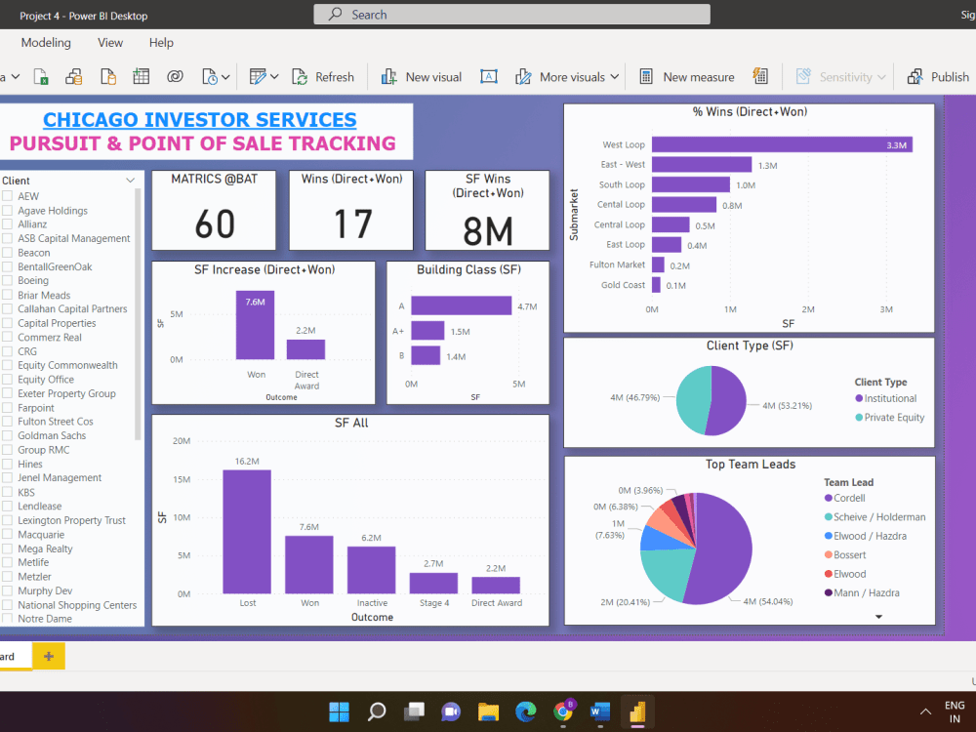Viewport: 976px width, 732px height.
Task: Click the Client slicer scrollbar
Action: click(x=138, y=314)
